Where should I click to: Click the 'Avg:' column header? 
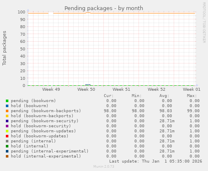(164, 96)
